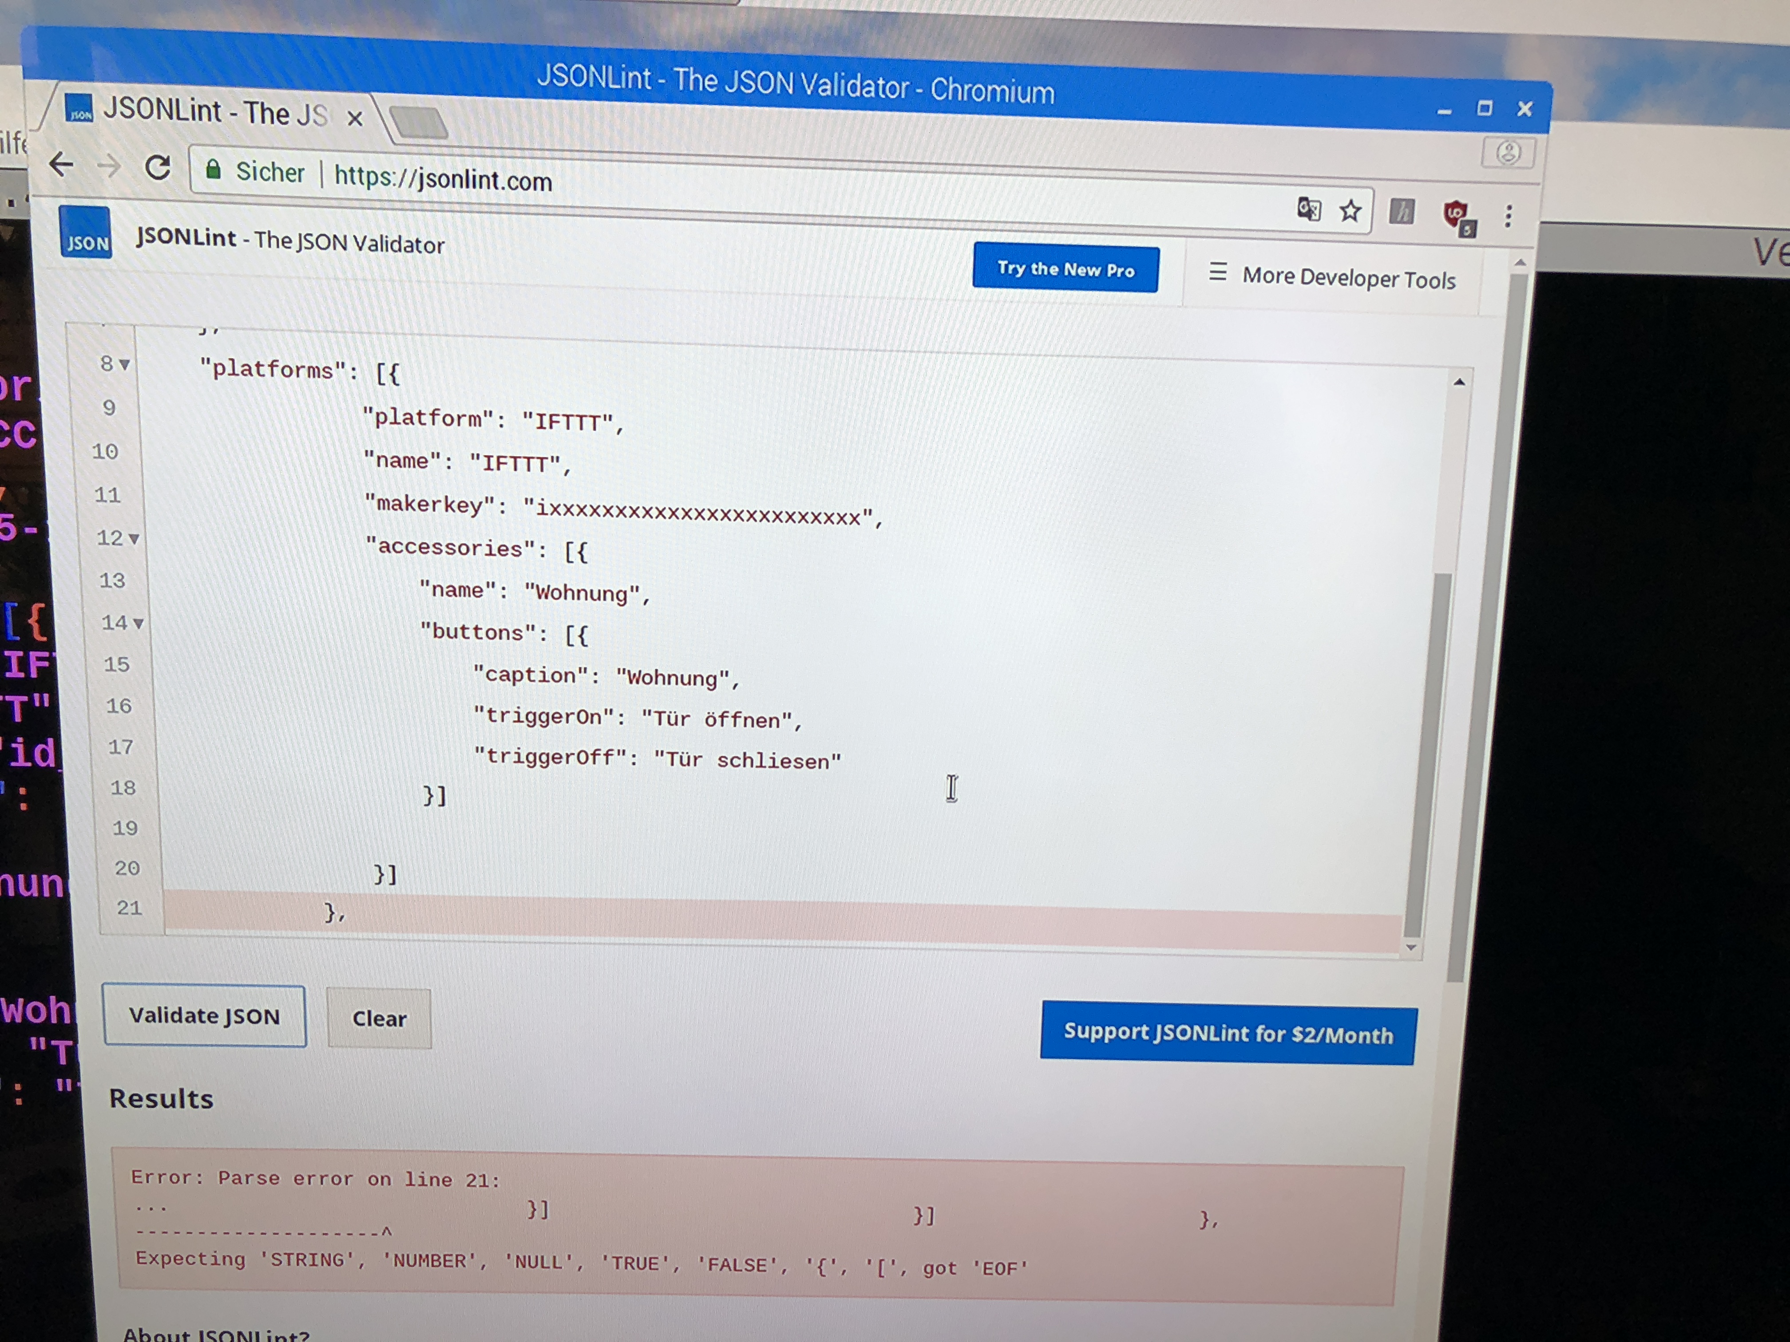Click Try the New Pro button

coord(1065,268)
